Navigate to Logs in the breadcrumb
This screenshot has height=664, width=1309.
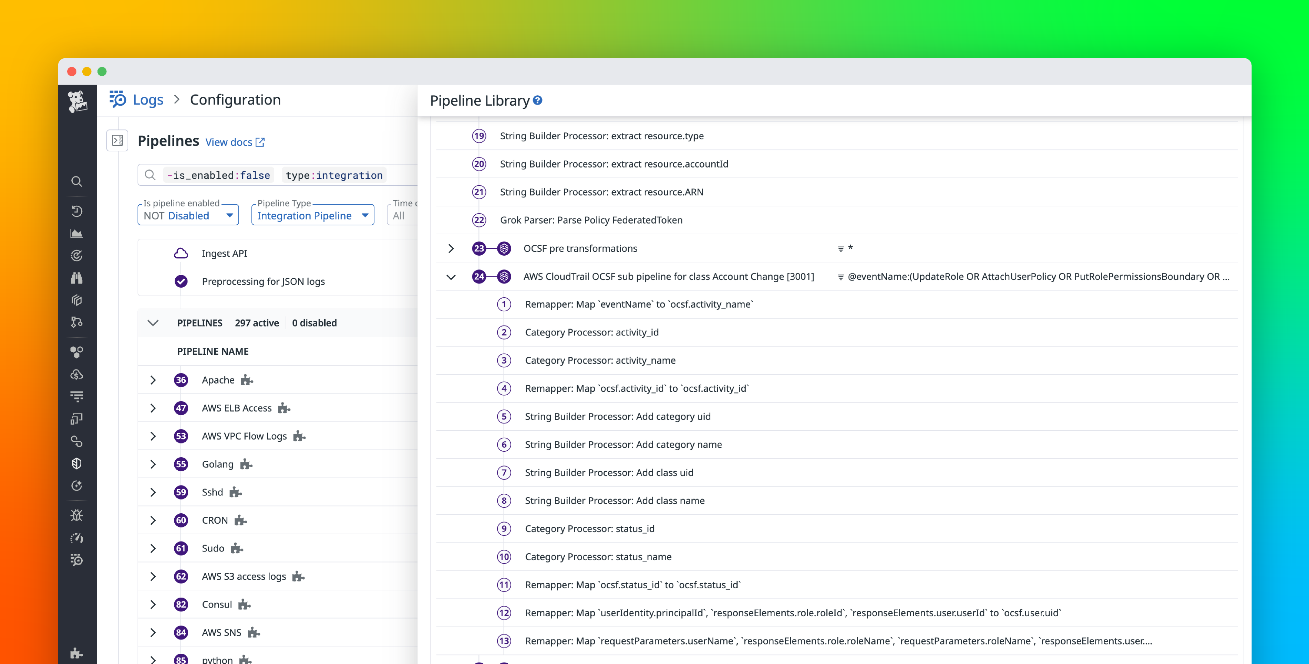(148, 99)
